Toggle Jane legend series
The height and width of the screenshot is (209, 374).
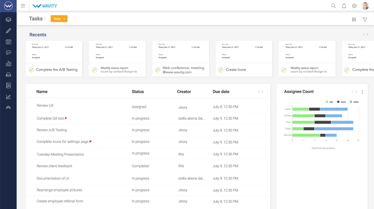pos(341,102)
